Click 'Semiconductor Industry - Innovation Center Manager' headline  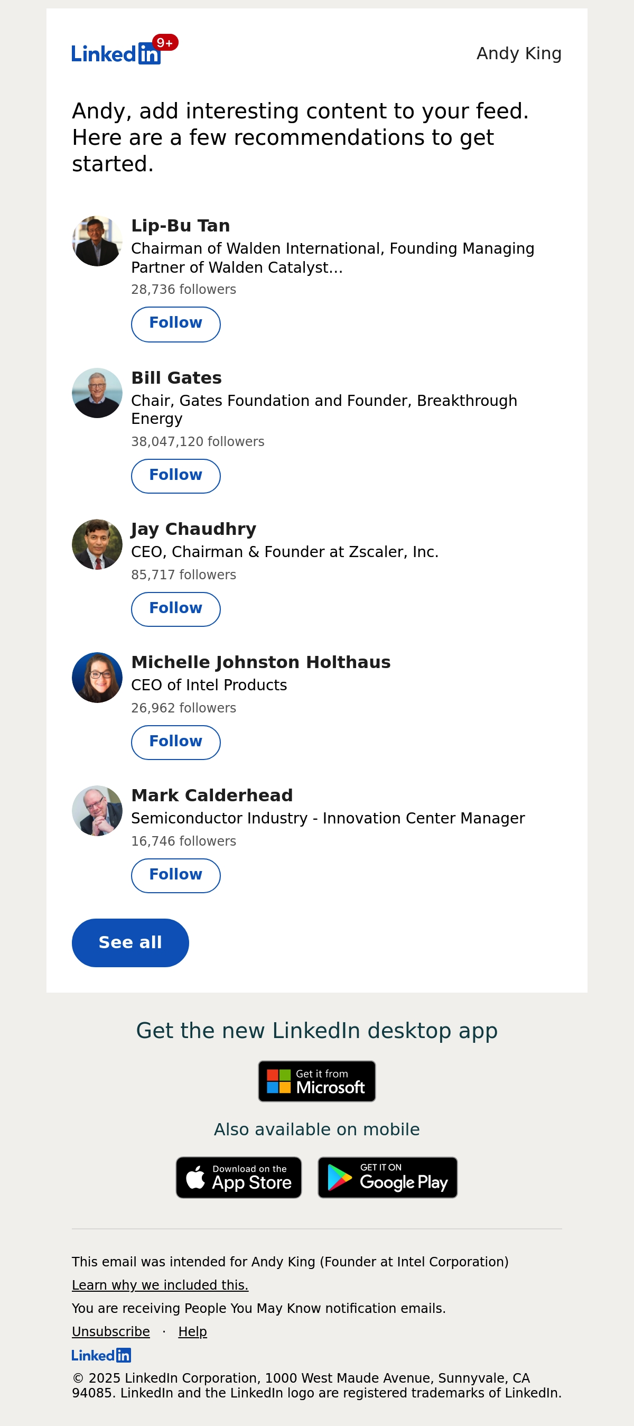pos(328,818)
